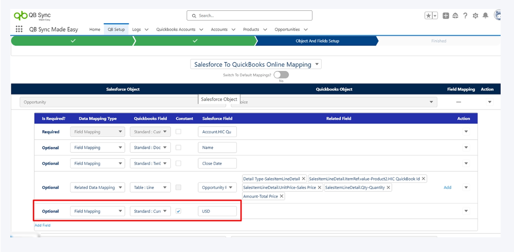Select the Object And Fields Setup step
The height and width of the screenshot is (252, 514).
[317, 41]
